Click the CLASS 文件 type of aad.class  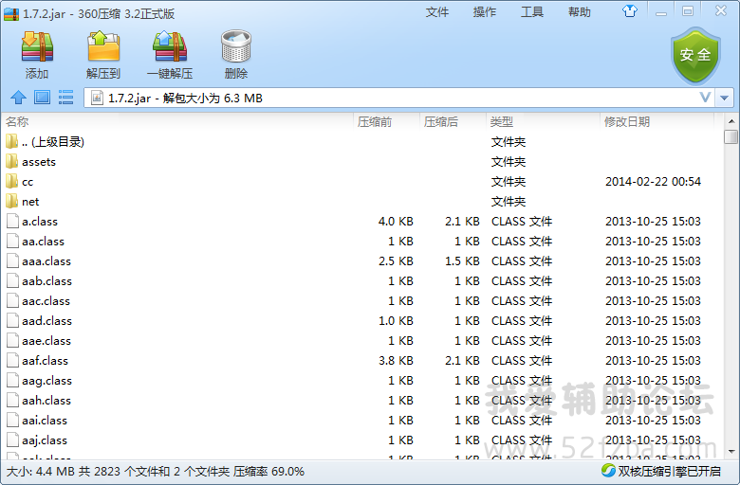(522, 320)
